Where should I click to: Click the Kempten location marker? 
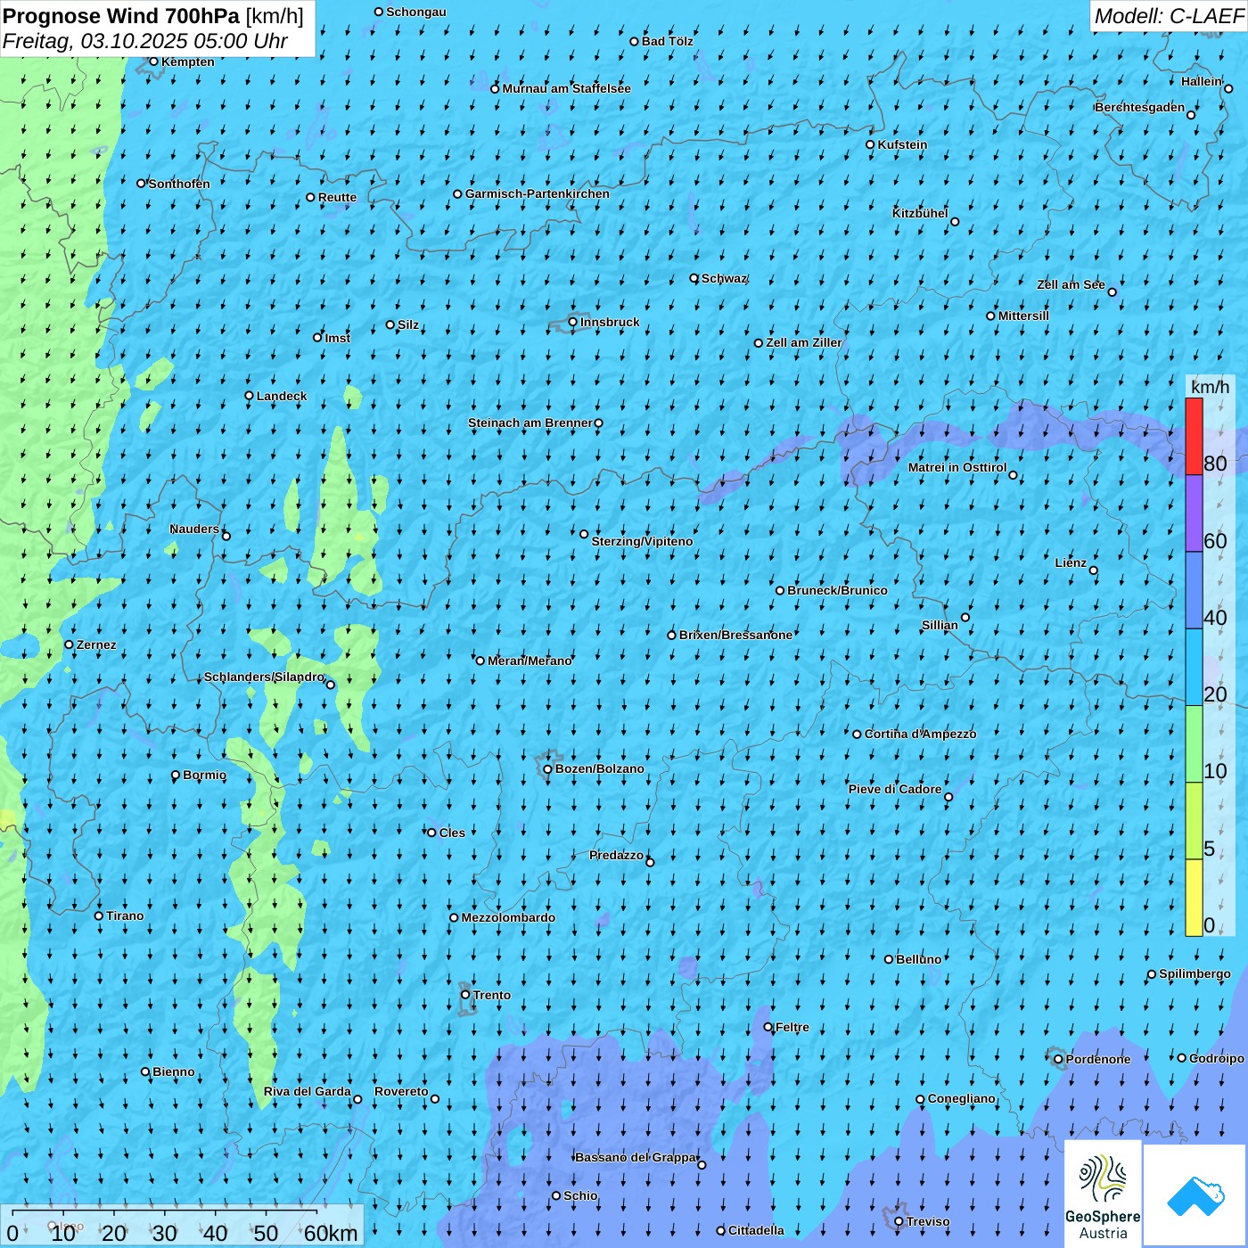pos(153,62)
